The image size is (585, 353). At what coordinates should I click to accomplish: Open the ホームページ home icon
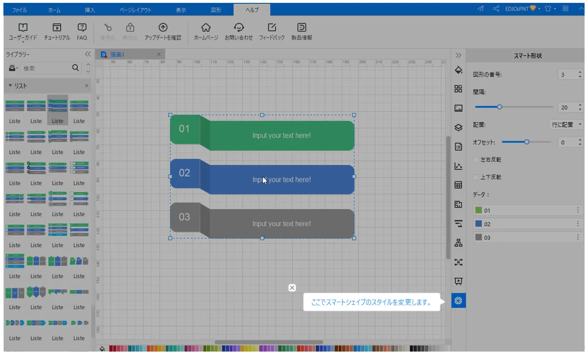coord(206,28)
